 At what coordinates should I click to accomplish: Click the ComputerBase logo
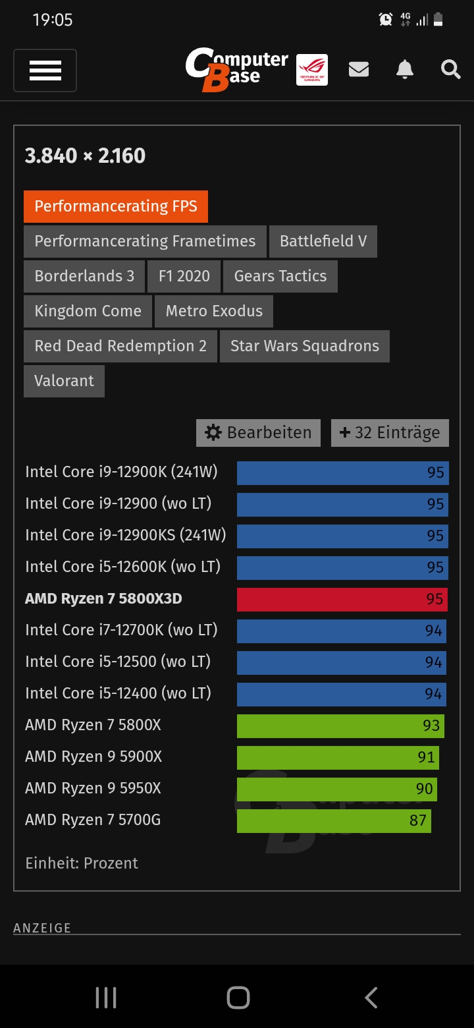click(x=237, y=69)
